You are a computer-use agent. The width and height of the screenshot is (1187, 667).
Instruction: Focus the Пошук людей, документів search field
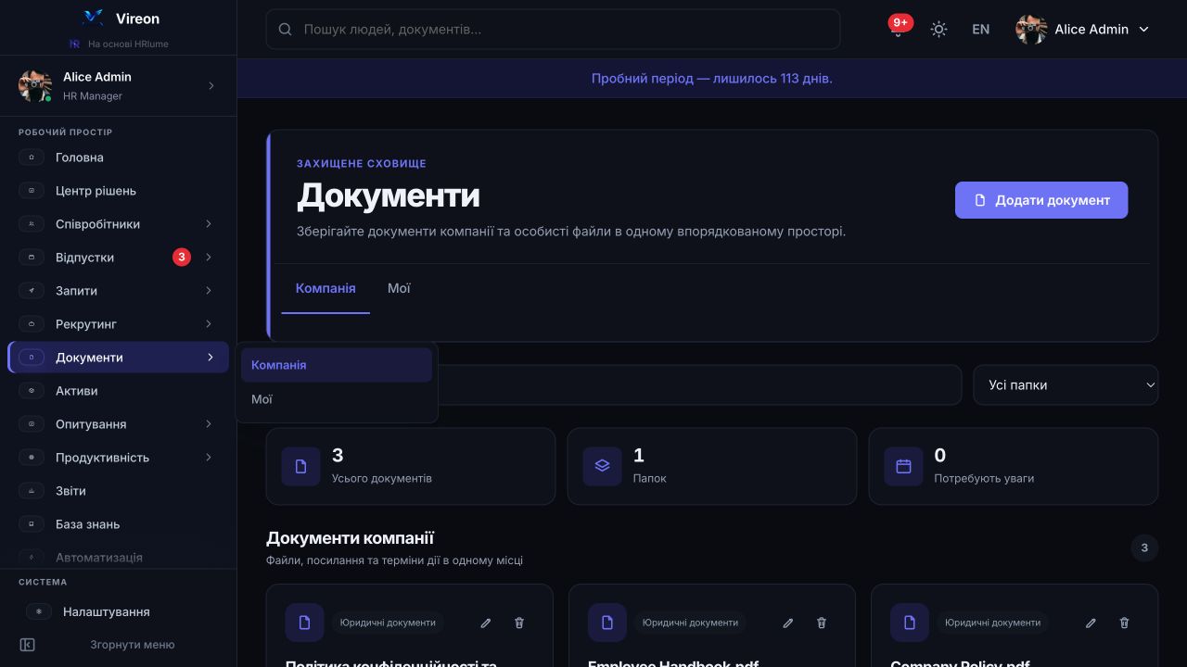553,30
